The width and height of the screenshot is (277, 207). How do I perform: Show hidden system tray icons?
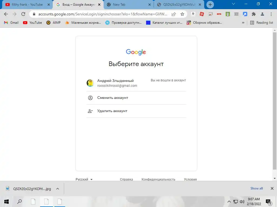point(229,202)
